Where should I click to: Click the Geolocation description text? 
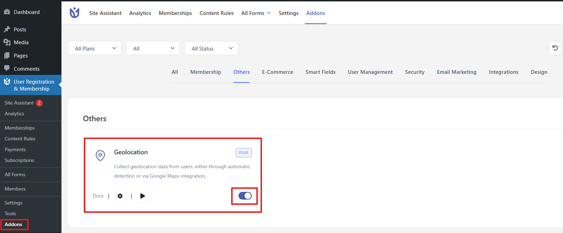coord(182,171)
